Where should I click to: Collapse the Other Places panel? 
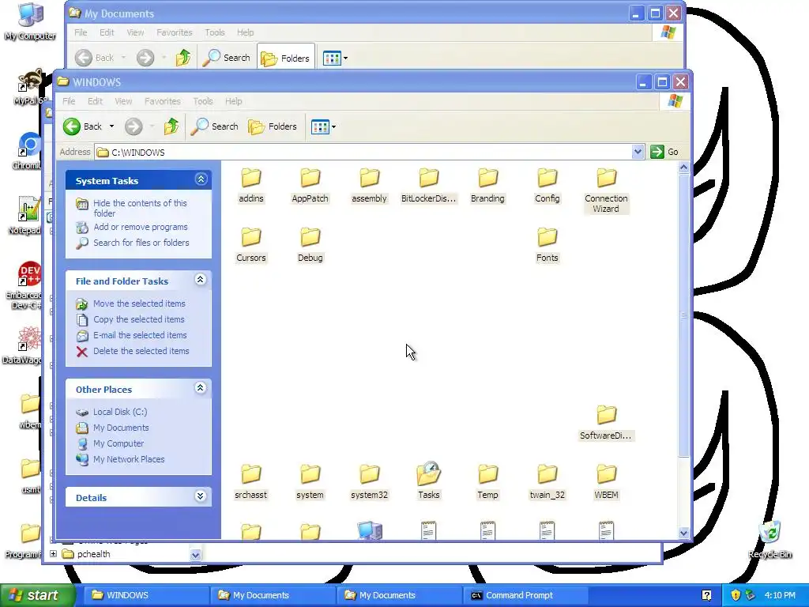click(x=201, y=388)
